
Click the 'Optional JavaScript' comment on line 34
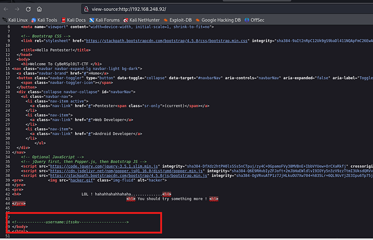[x=52, y=157]
